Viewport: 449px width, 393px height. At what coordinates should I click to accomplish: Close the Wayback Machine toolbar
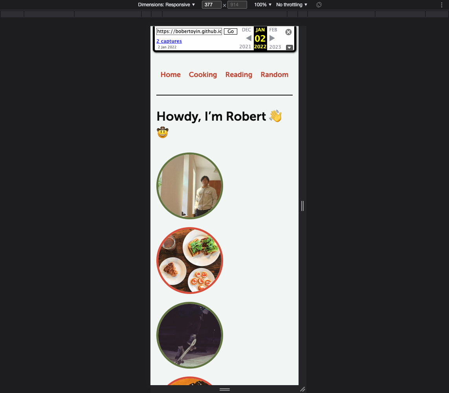tap(288, 32)
